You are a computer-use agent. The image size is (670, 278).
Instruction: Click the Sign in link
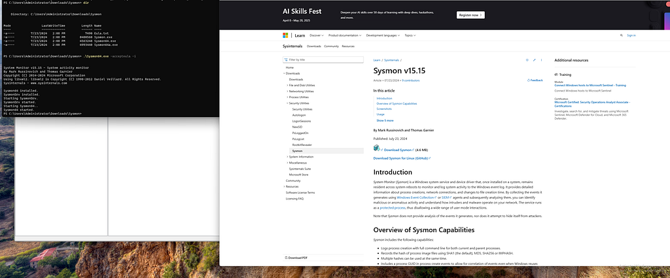click(631, 35)
